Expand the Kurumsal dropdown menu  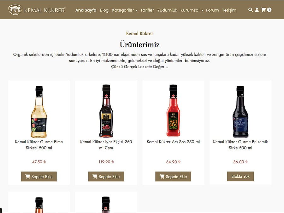coord(192,10)
